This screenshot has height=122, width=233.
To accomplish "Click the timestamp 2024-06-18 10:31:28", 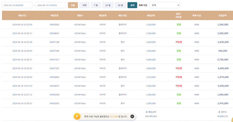I will tap(22, 42).
